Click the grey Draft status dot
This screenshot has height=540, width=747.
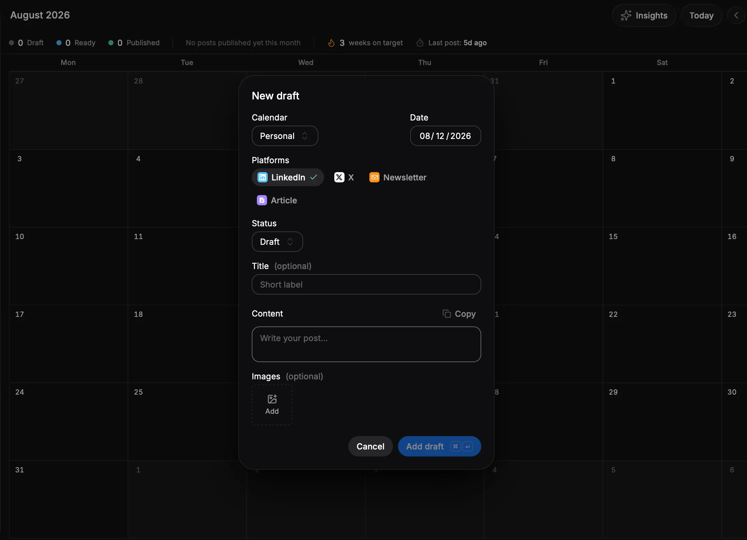tap(11, 43)
